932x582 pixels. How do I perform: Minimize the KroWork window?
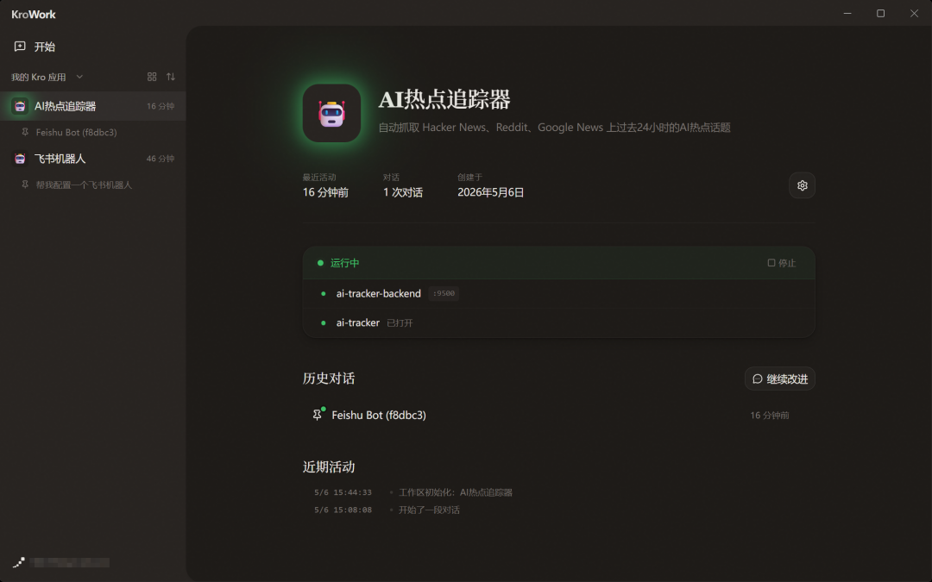tap(847, 13)
